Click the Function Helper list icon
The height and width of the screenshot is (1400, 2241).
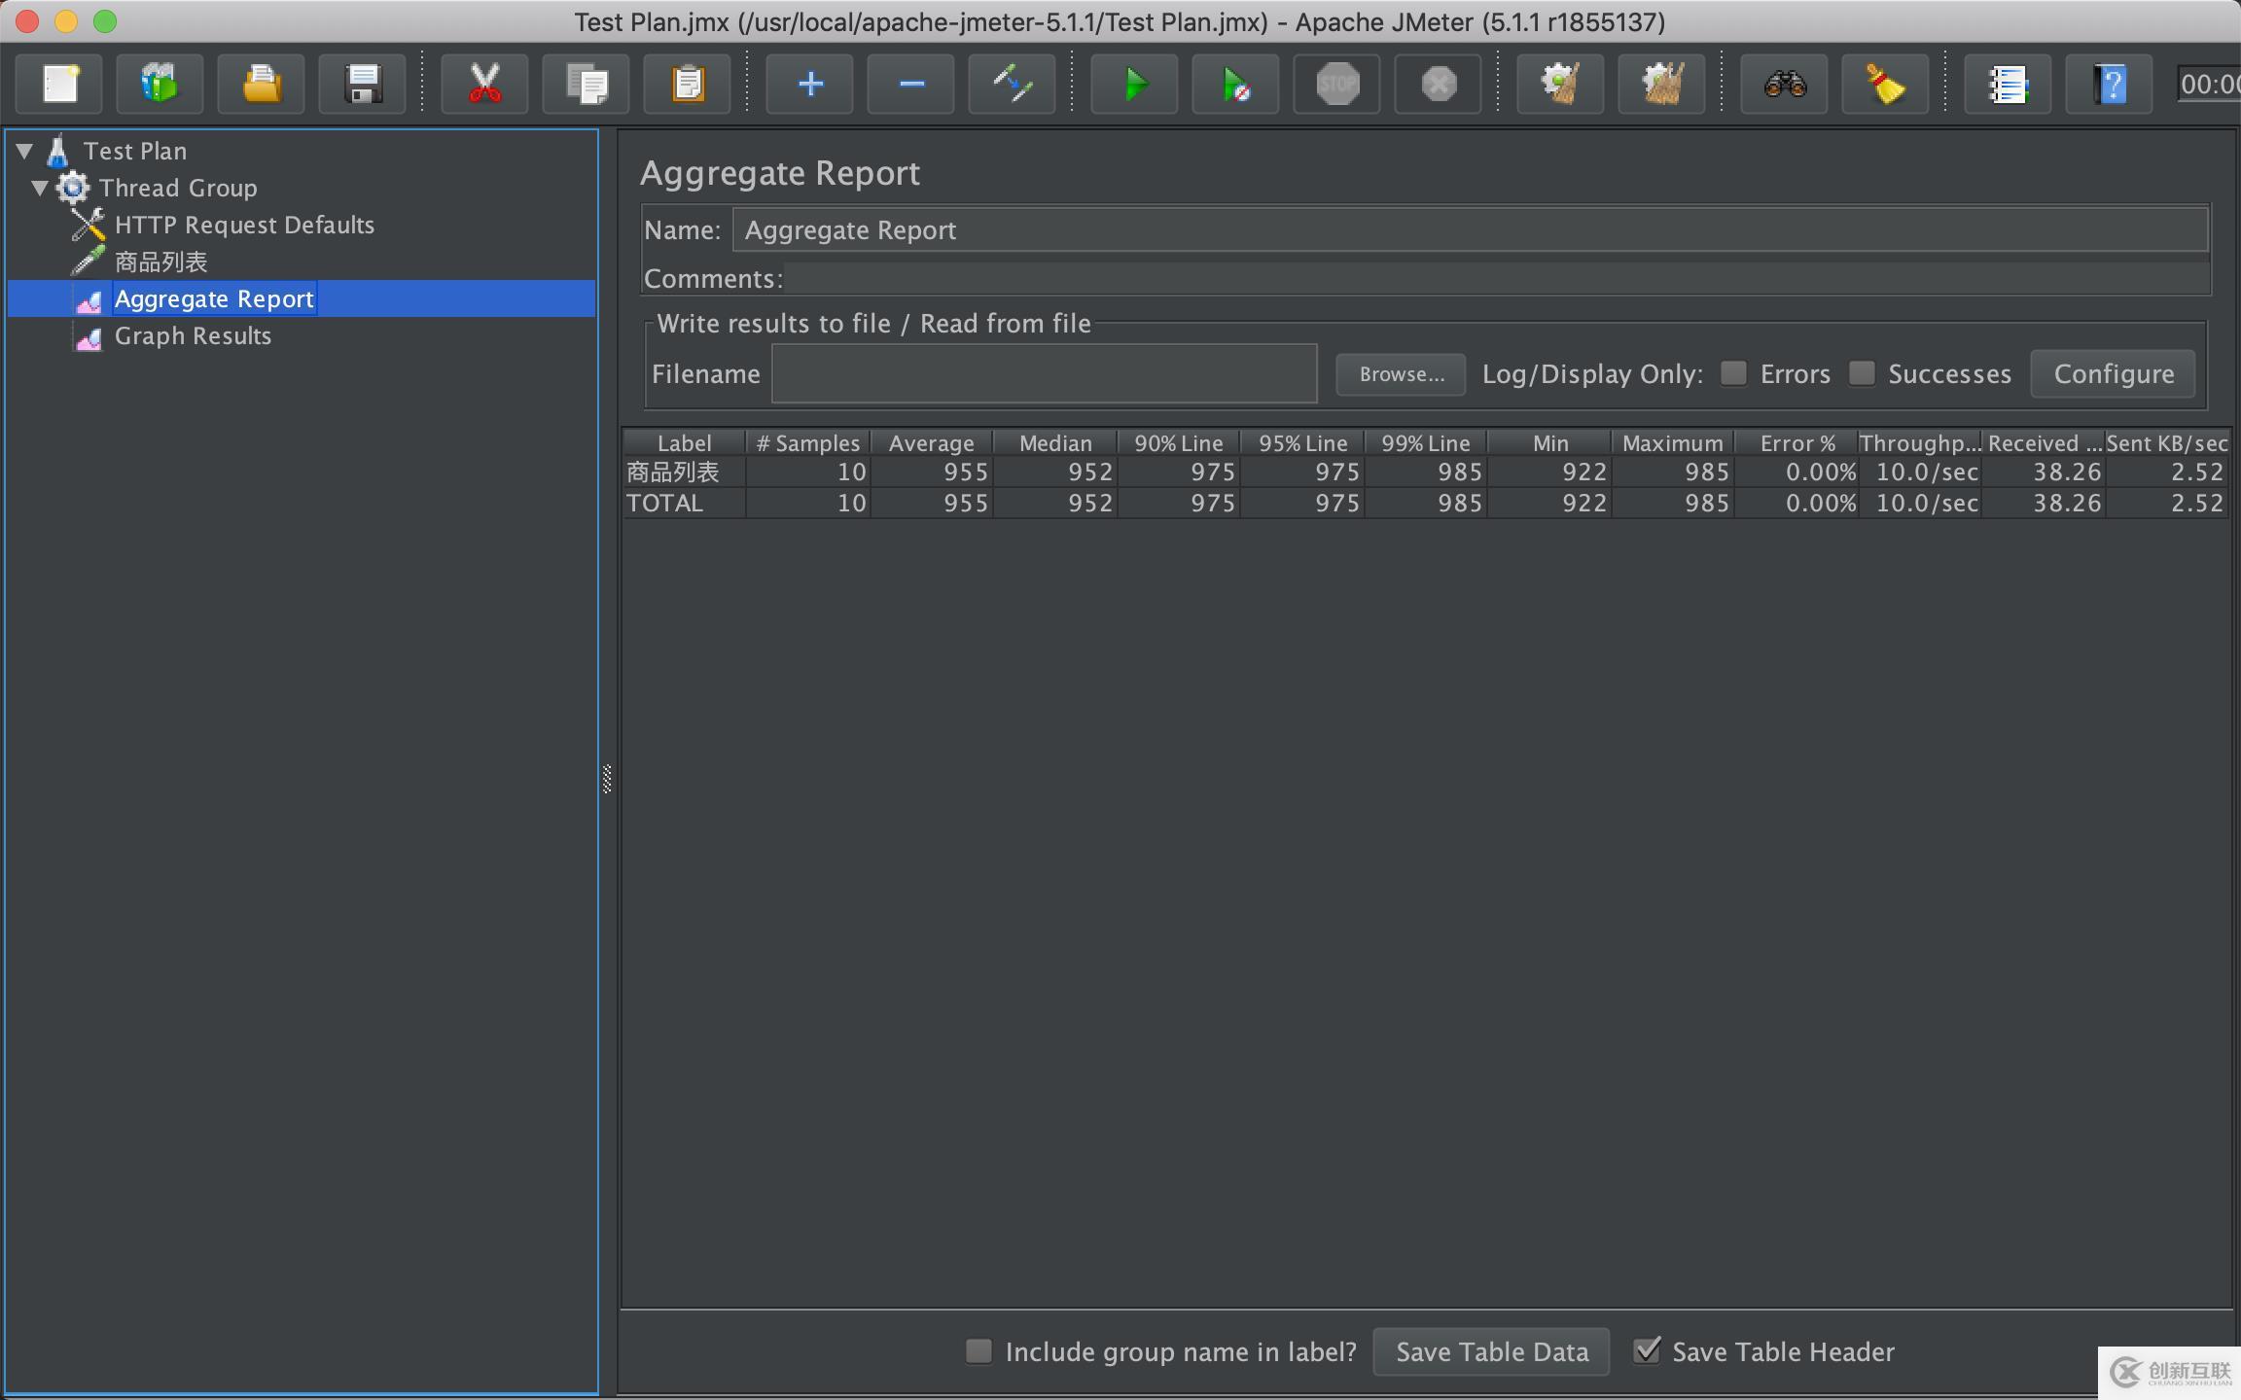pos(2007,85)
